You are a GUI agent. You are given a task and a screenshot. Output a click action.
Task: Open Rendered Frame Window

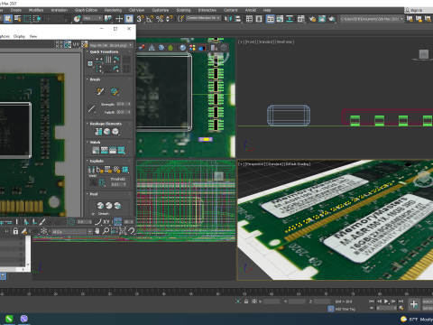(322, 19)
